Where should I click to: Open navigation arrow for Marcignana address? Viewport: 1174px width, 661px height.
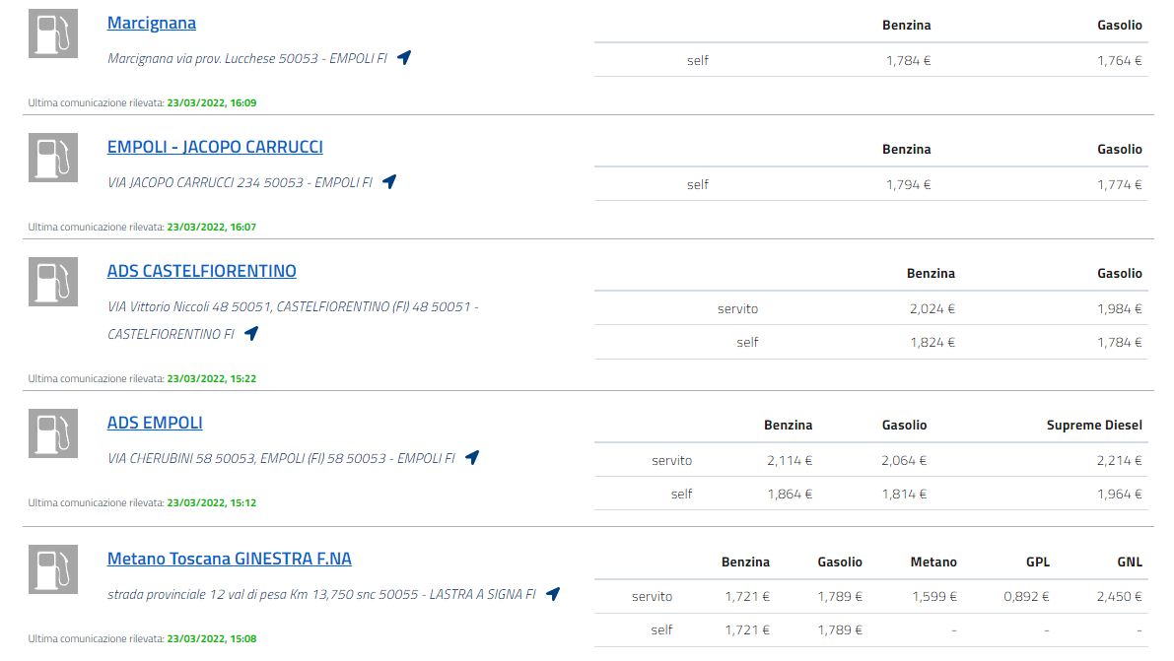[x=404, y=57]
